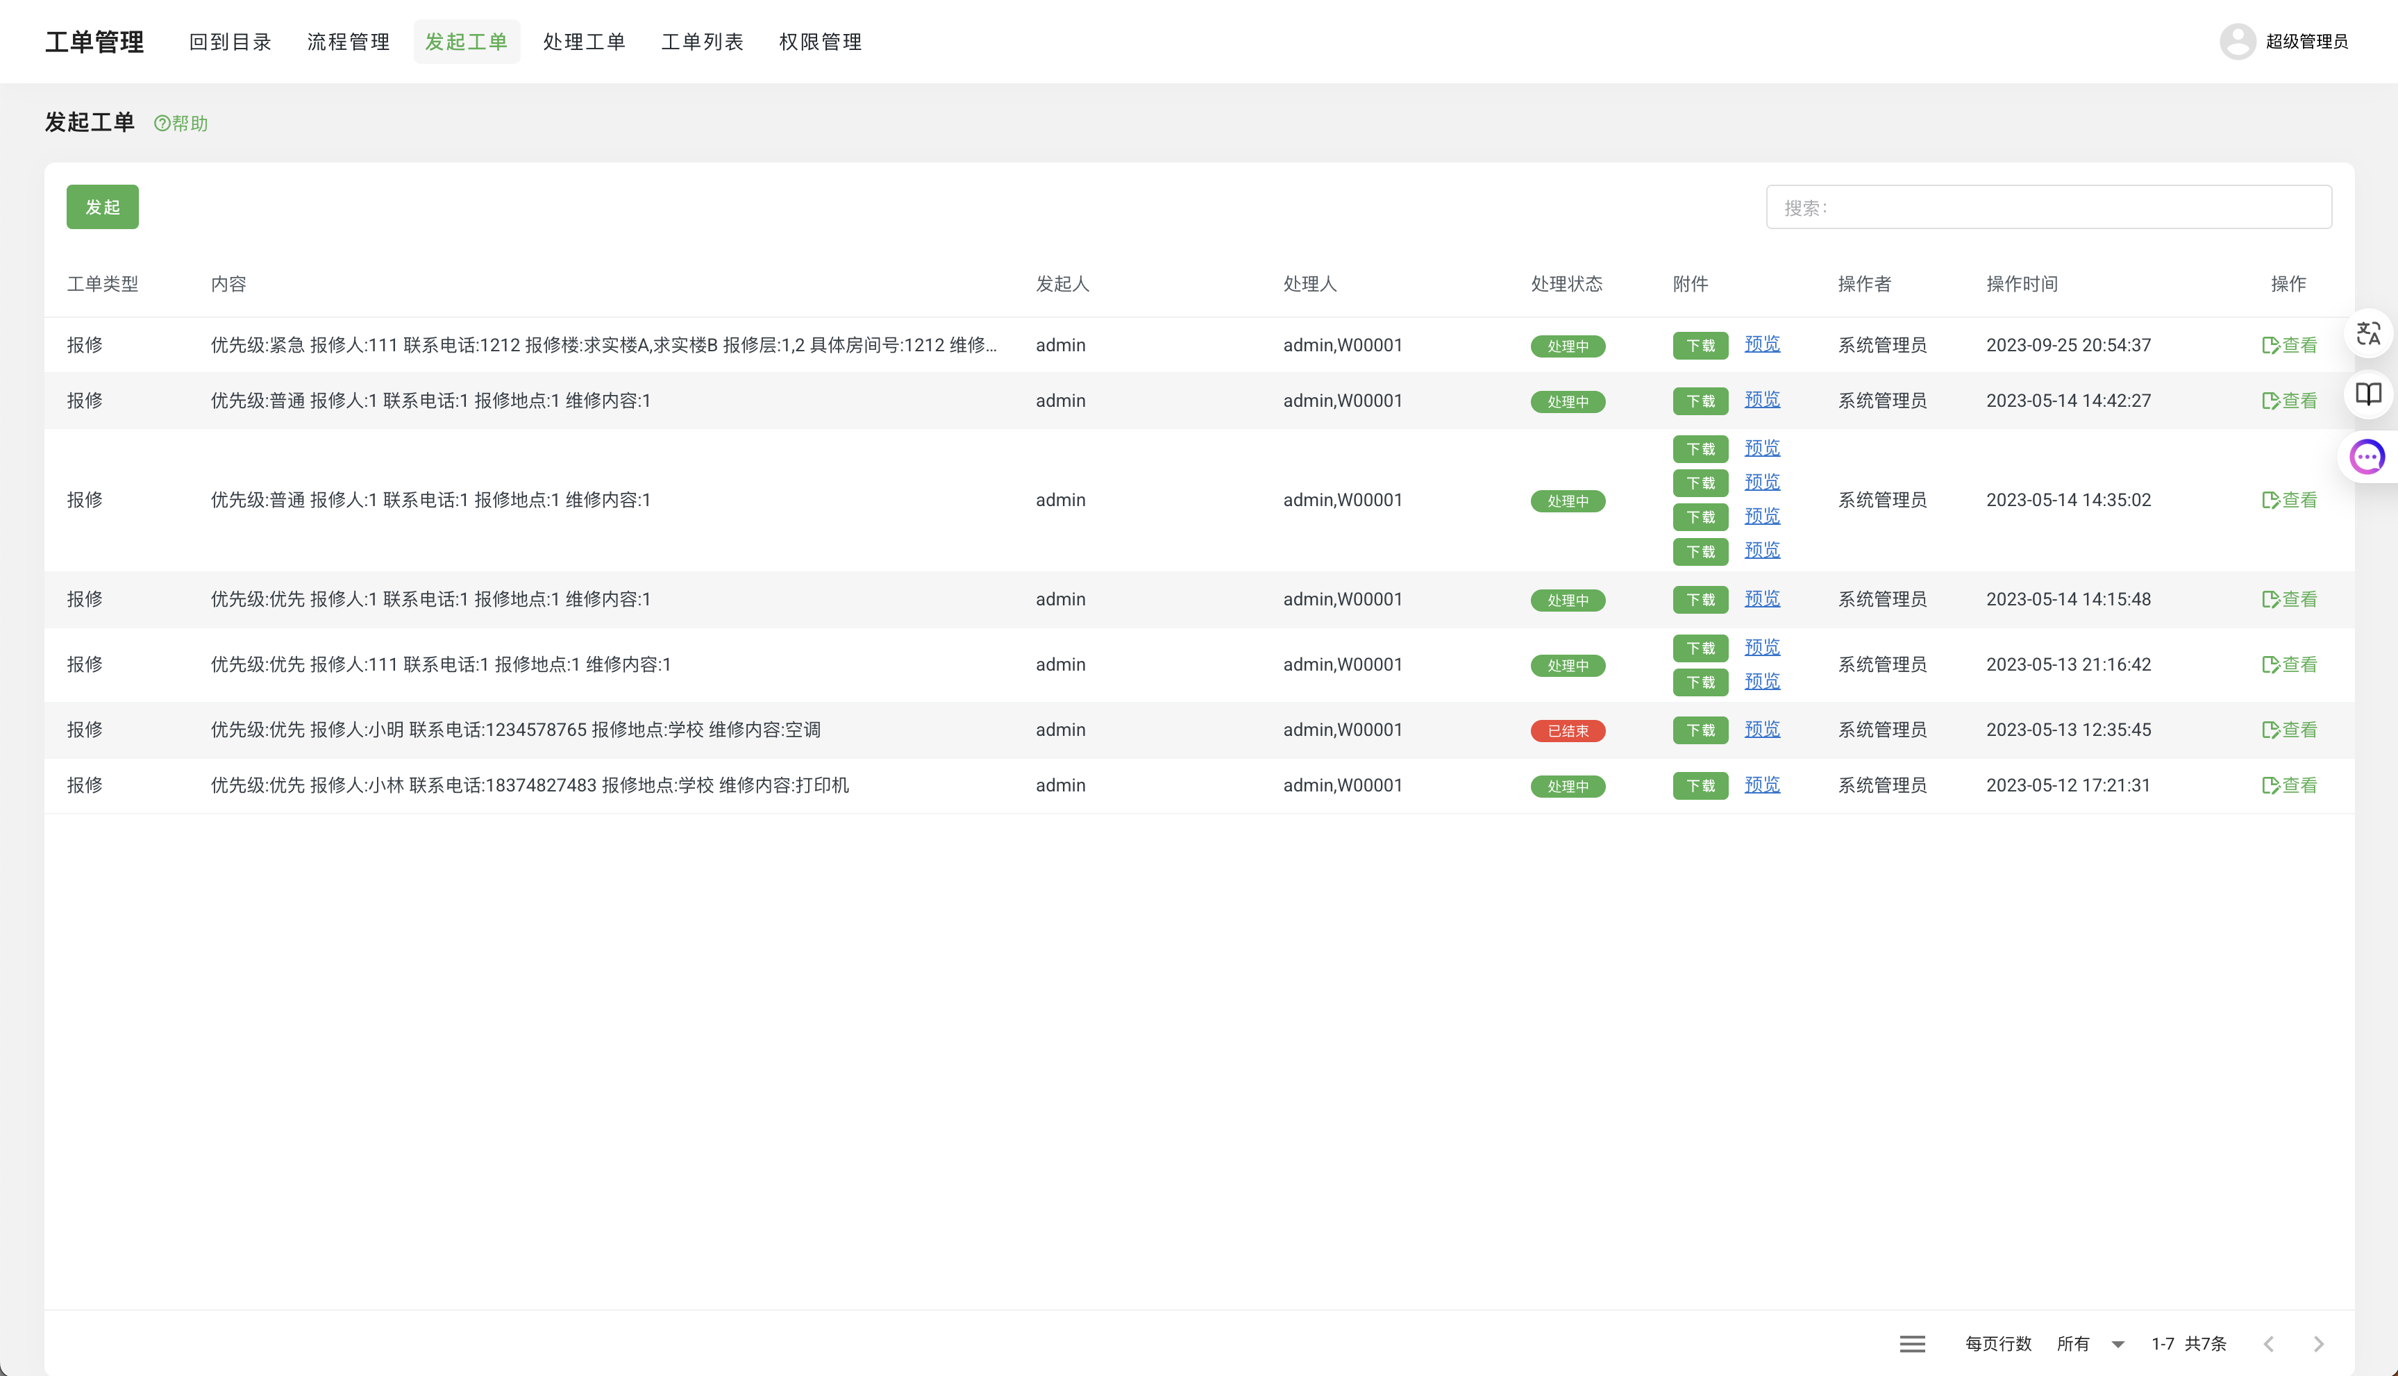Sort by 处理状态 column header
The image size is (2398, 1376).
click(1566, 285)
